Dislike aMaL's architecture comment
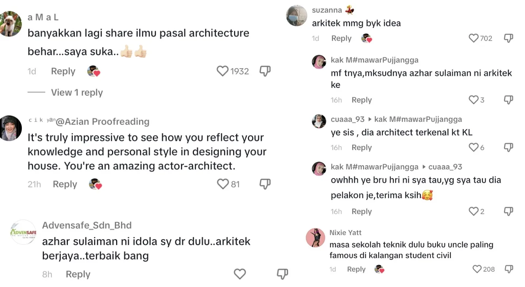This screenshot has height=287, width=525. (x=265, y=71)
